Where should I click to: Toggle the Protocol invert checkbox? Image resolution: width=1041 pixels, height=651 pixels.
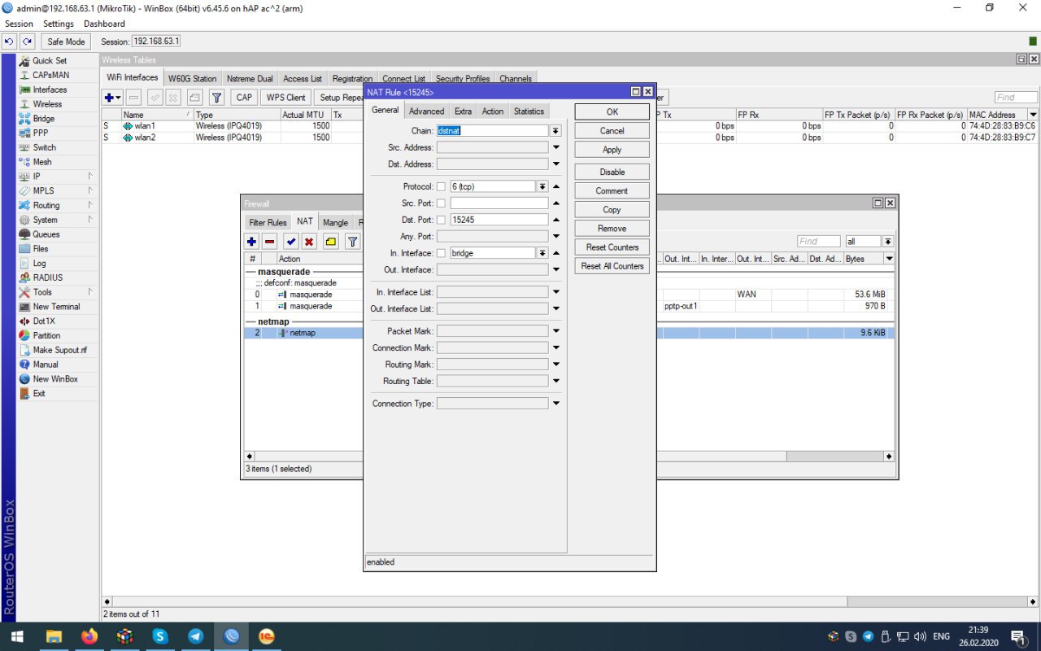tap(441, 186)
